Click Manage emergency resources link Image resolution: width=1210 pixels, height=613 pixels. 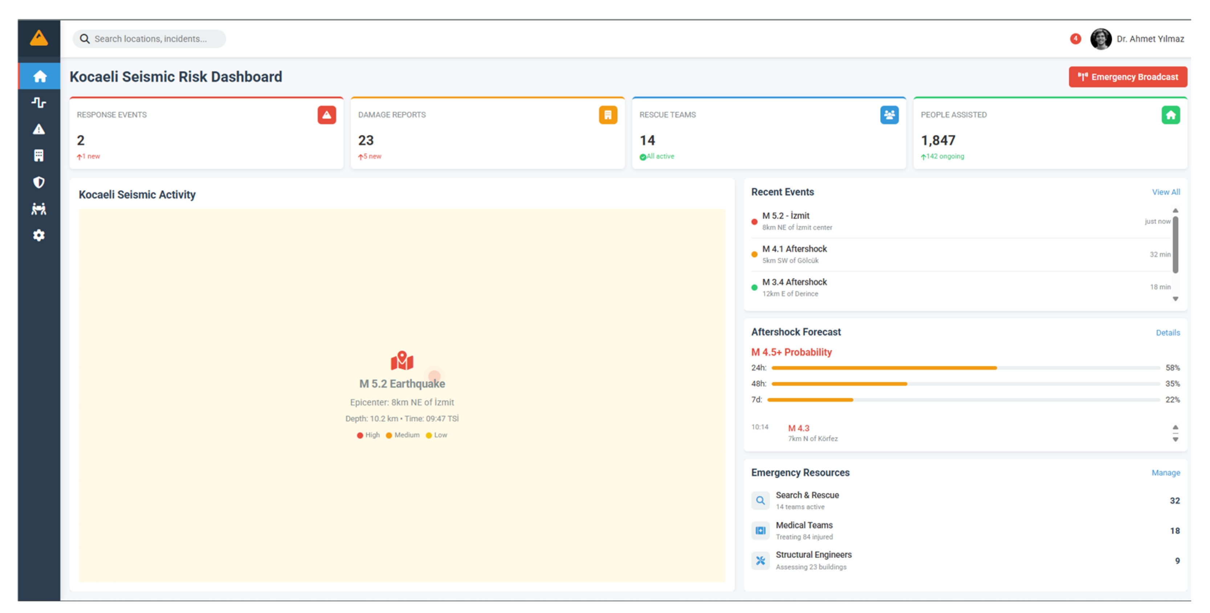pos(1165,473)
